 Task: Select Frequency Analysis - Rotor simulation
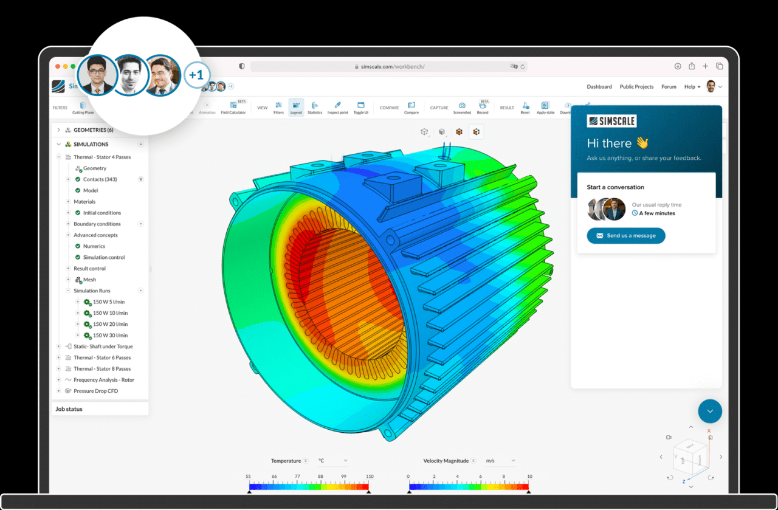(x=104, y=380)
